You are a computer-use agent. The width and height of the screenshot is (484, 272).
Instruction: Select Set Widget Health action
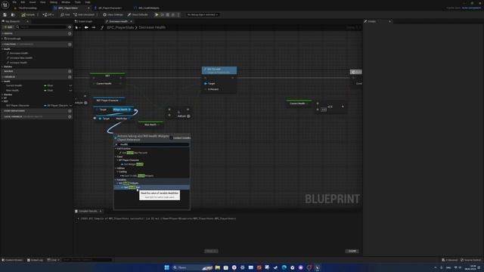pyautogui.click(x=133, y=165)
